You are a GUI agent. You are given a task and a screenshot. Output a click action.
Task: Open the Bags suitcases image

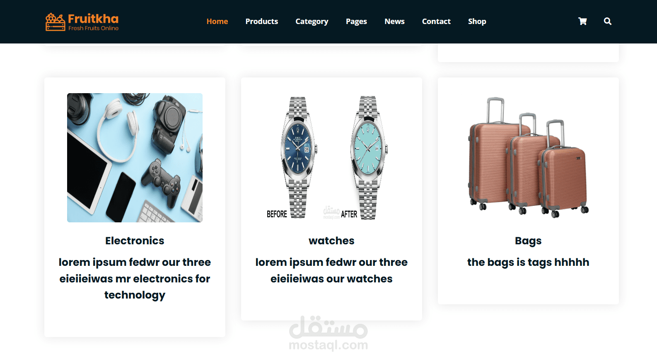coord(528,158)
